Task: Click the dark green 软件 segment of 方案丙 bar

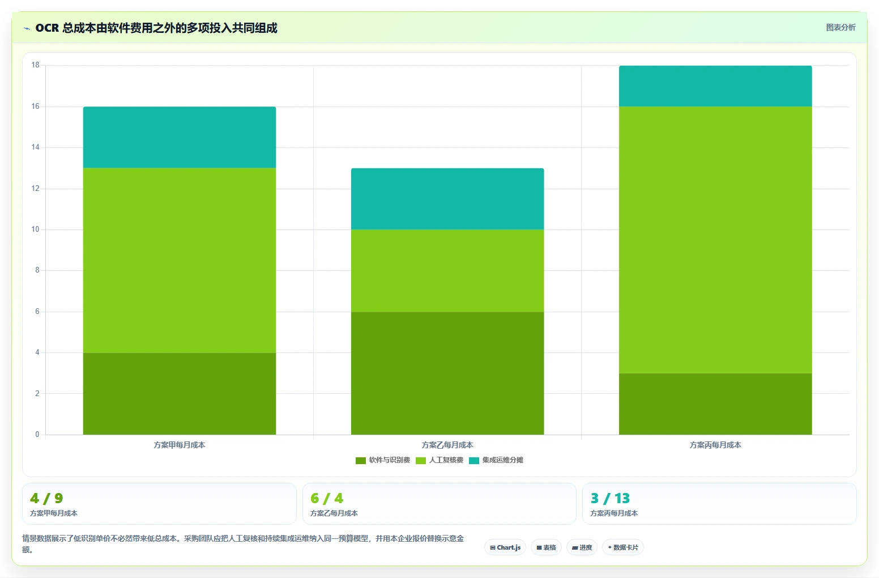Action: (x=715, y=404)
